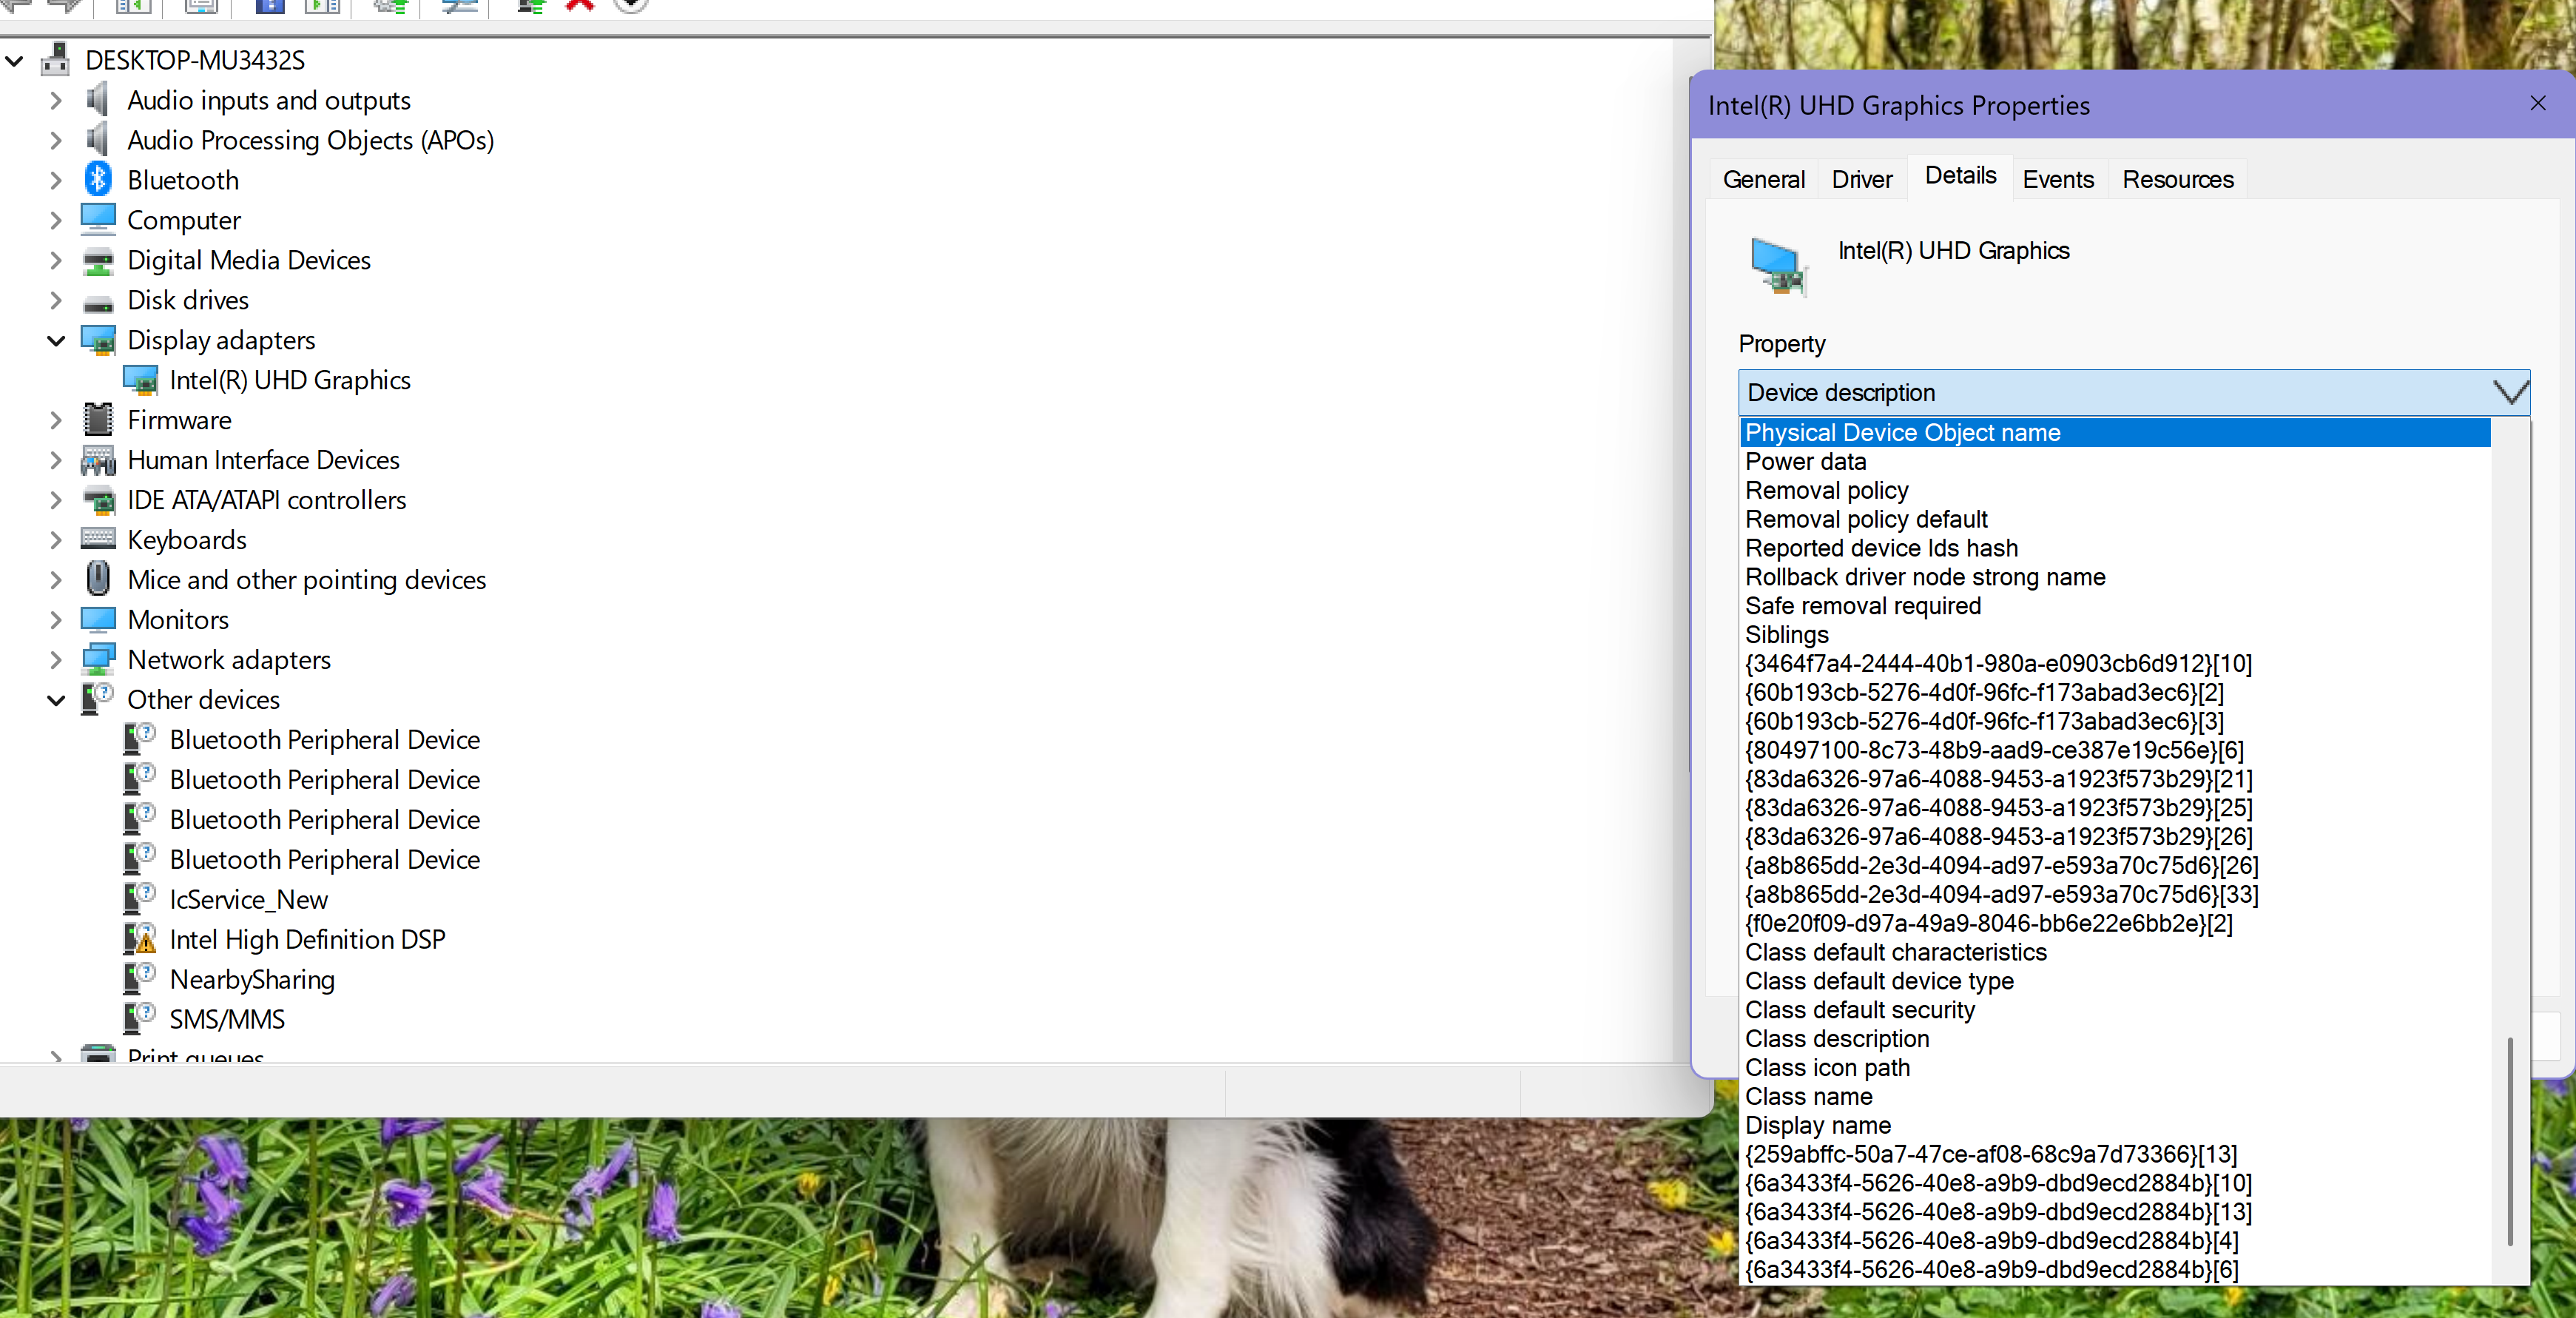Collapse the DESKTOP-MU3432S root node

point(14,61)
